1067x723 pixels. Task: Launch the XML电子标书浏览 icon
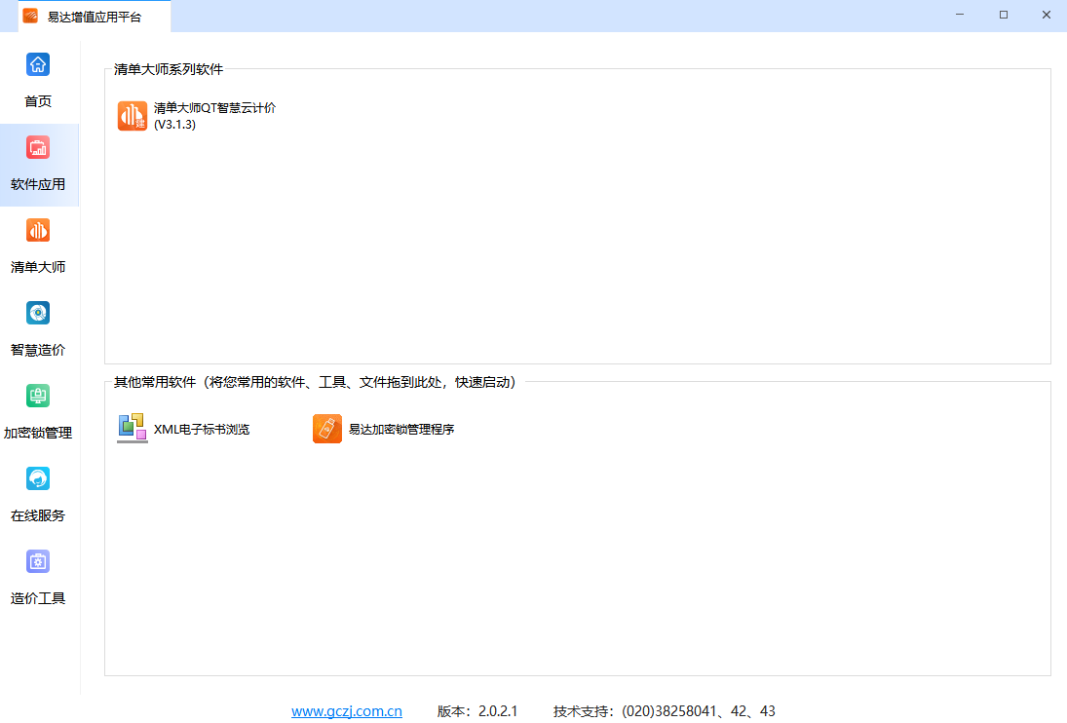click(x=132, y=429)
